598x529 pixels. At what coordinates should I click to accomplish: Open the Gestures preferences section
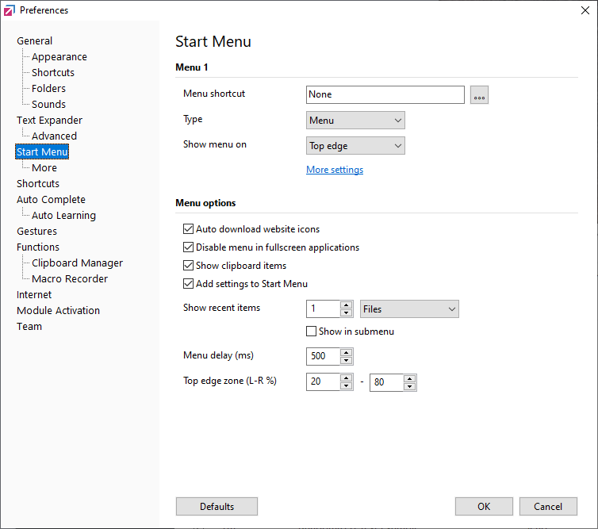pos(36,232)
